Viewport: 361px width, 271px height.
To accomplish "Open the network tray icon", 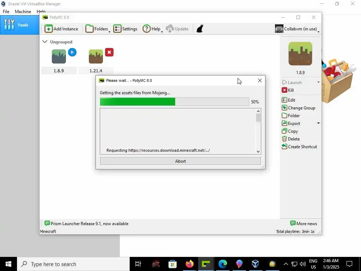I will (294, 264).
